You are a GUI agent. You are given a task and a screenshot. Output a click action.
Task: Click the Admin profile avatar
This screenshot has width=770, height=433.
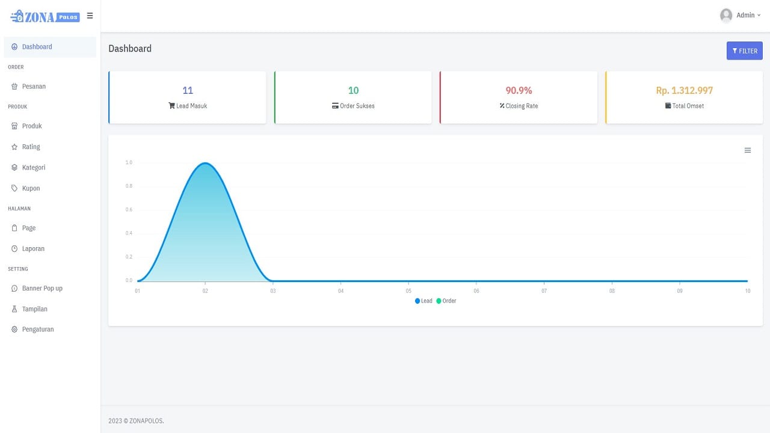click(x=726, y=16)
